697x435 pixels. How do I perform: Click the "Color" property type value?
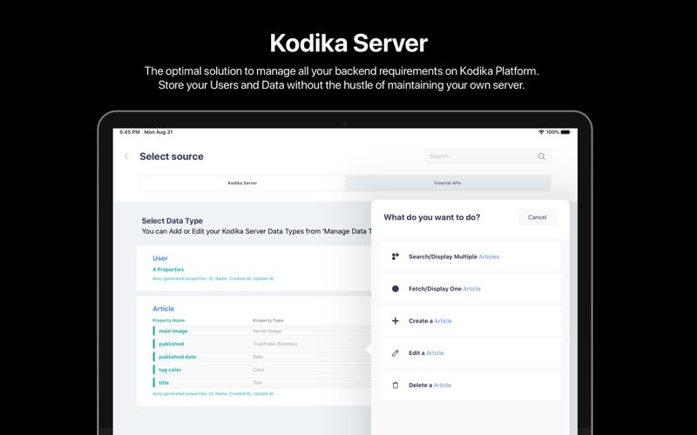(258, 369)
